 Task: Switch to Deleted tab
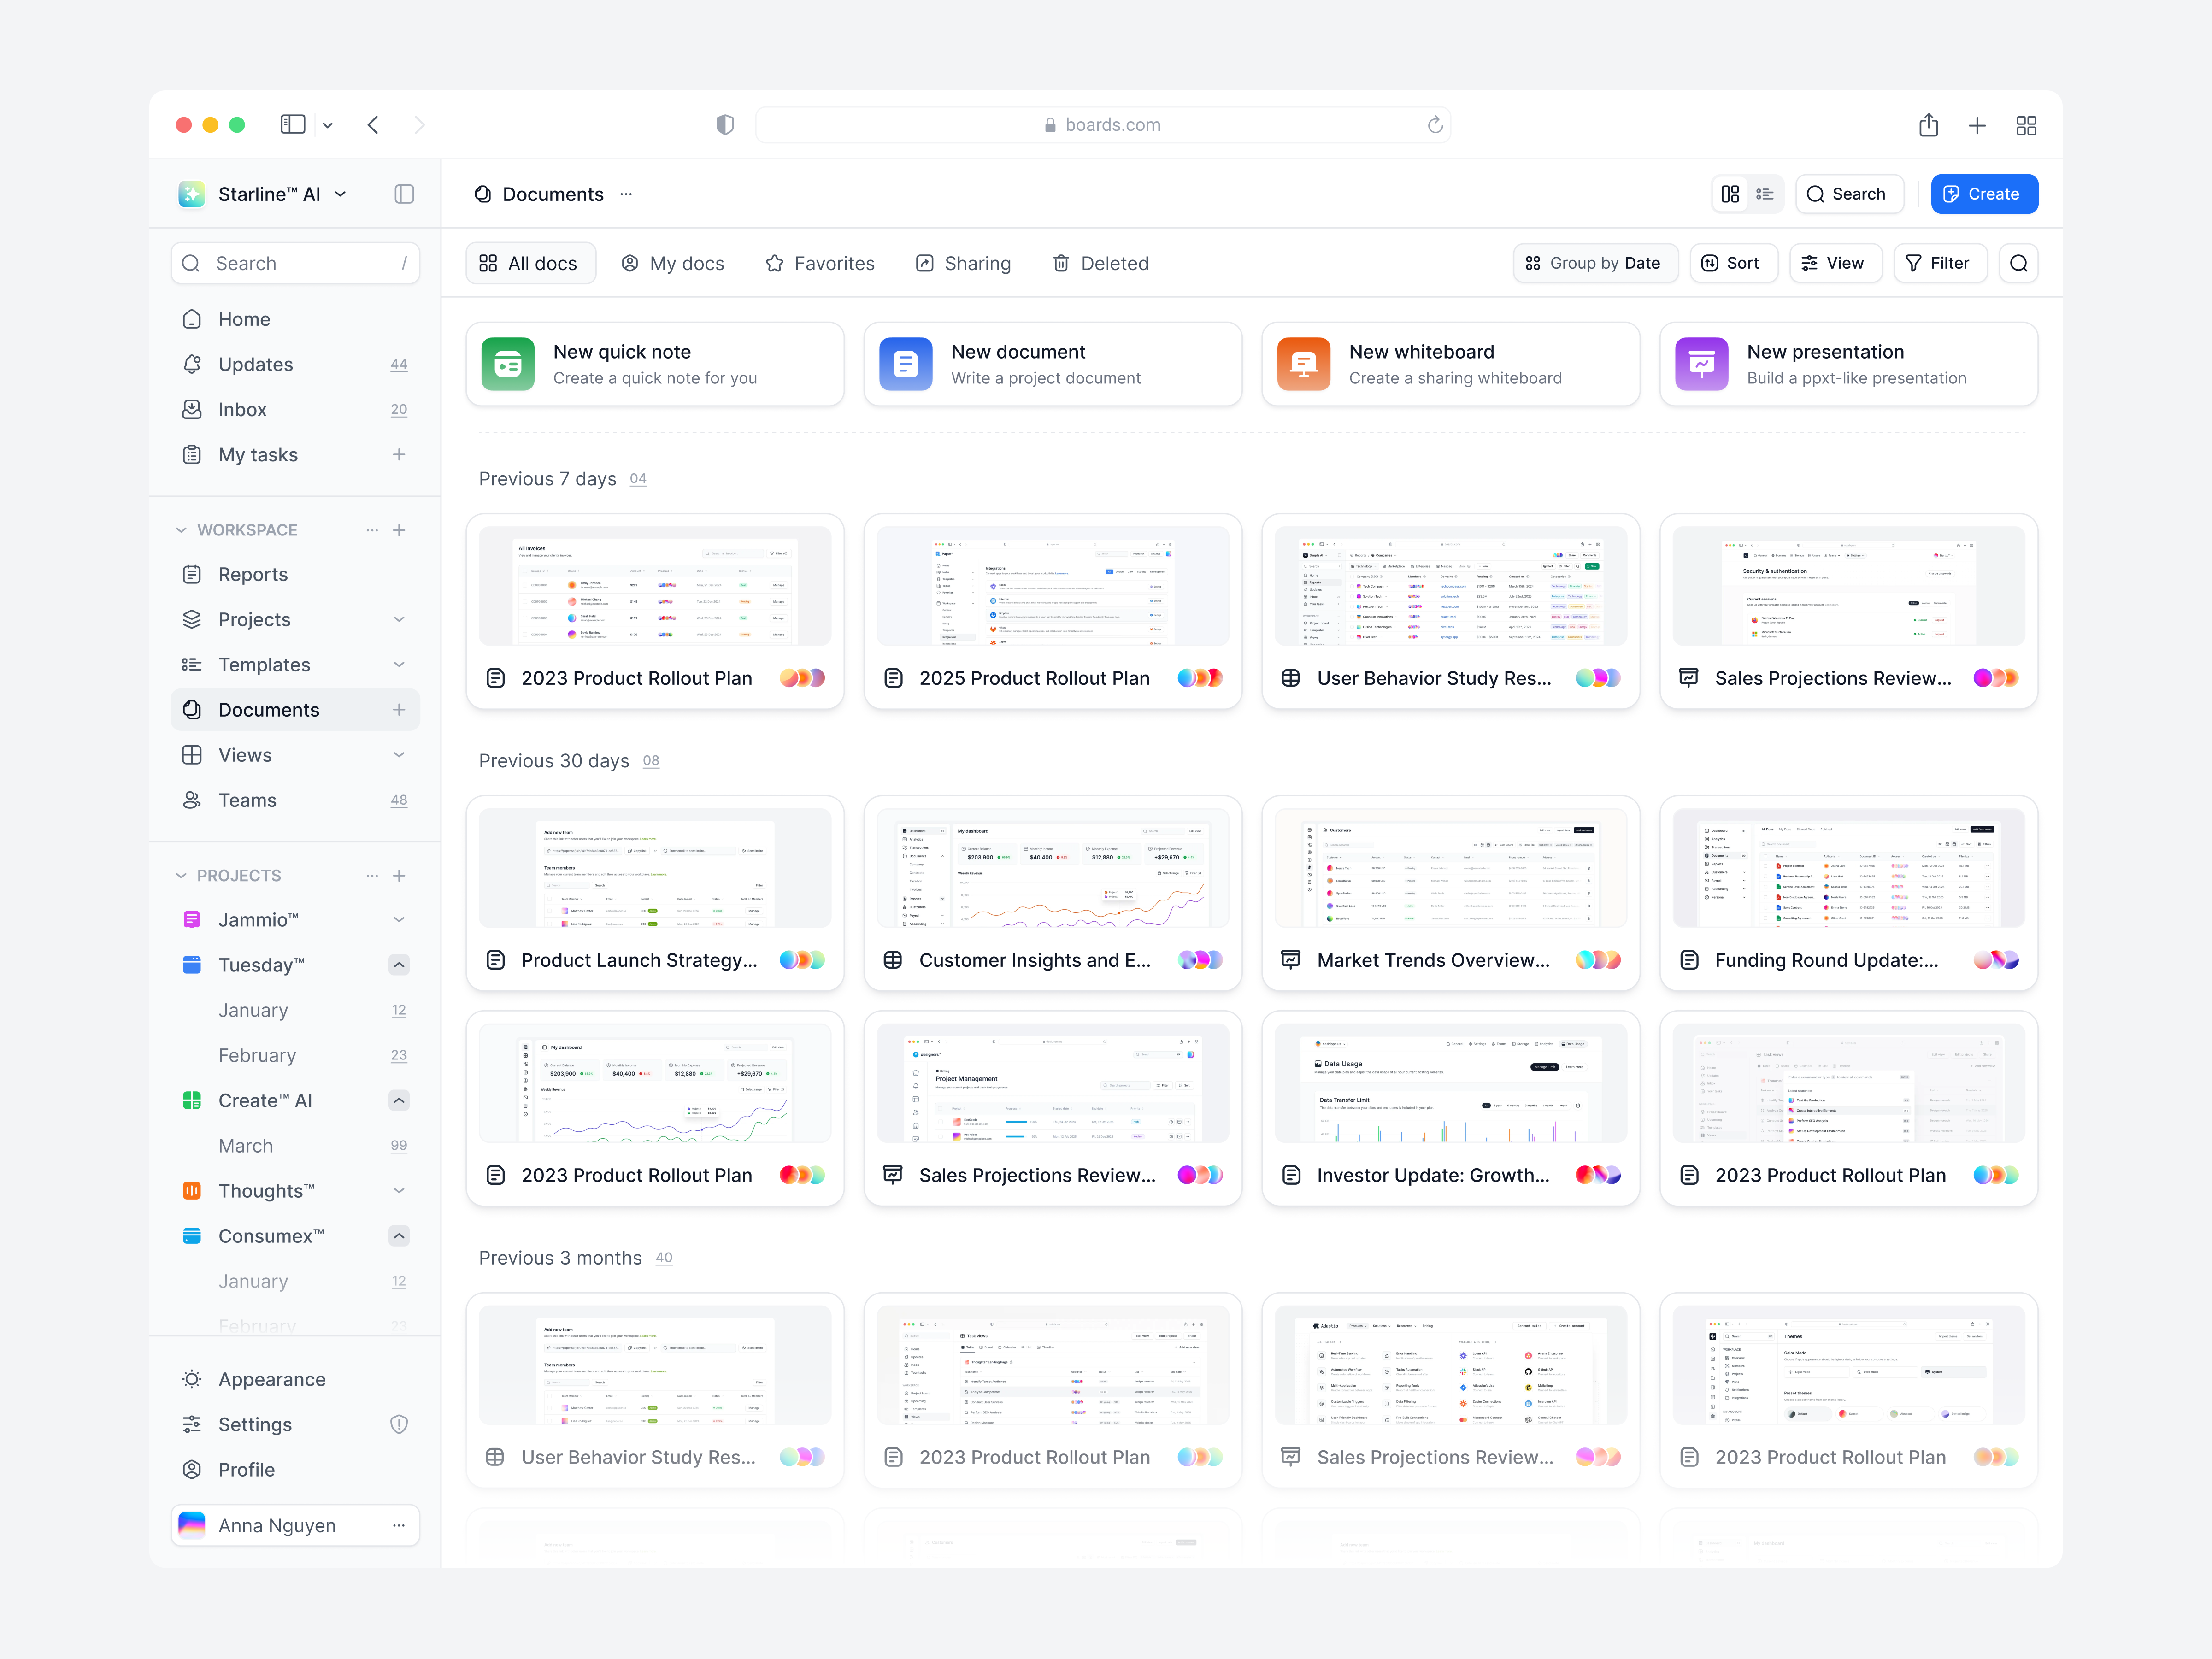(1101, 263)
